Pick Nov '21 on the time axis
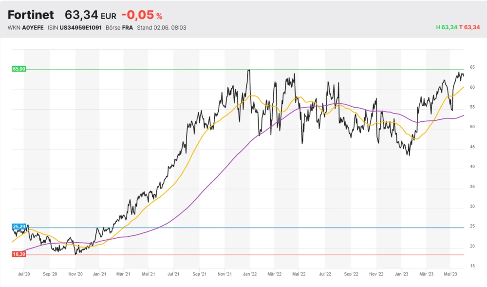Viewport: 487px width, 287px height. pyautogui.click(x=225, y=275)
